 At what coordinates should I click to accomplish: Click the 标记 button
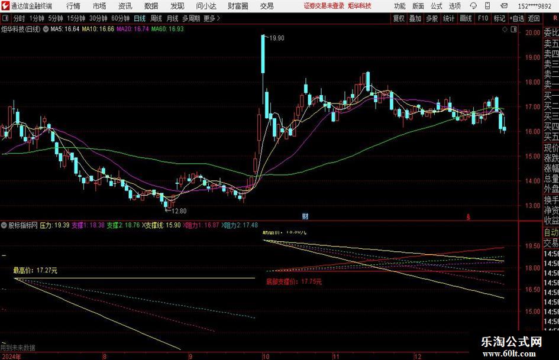[x=499, y=18]
